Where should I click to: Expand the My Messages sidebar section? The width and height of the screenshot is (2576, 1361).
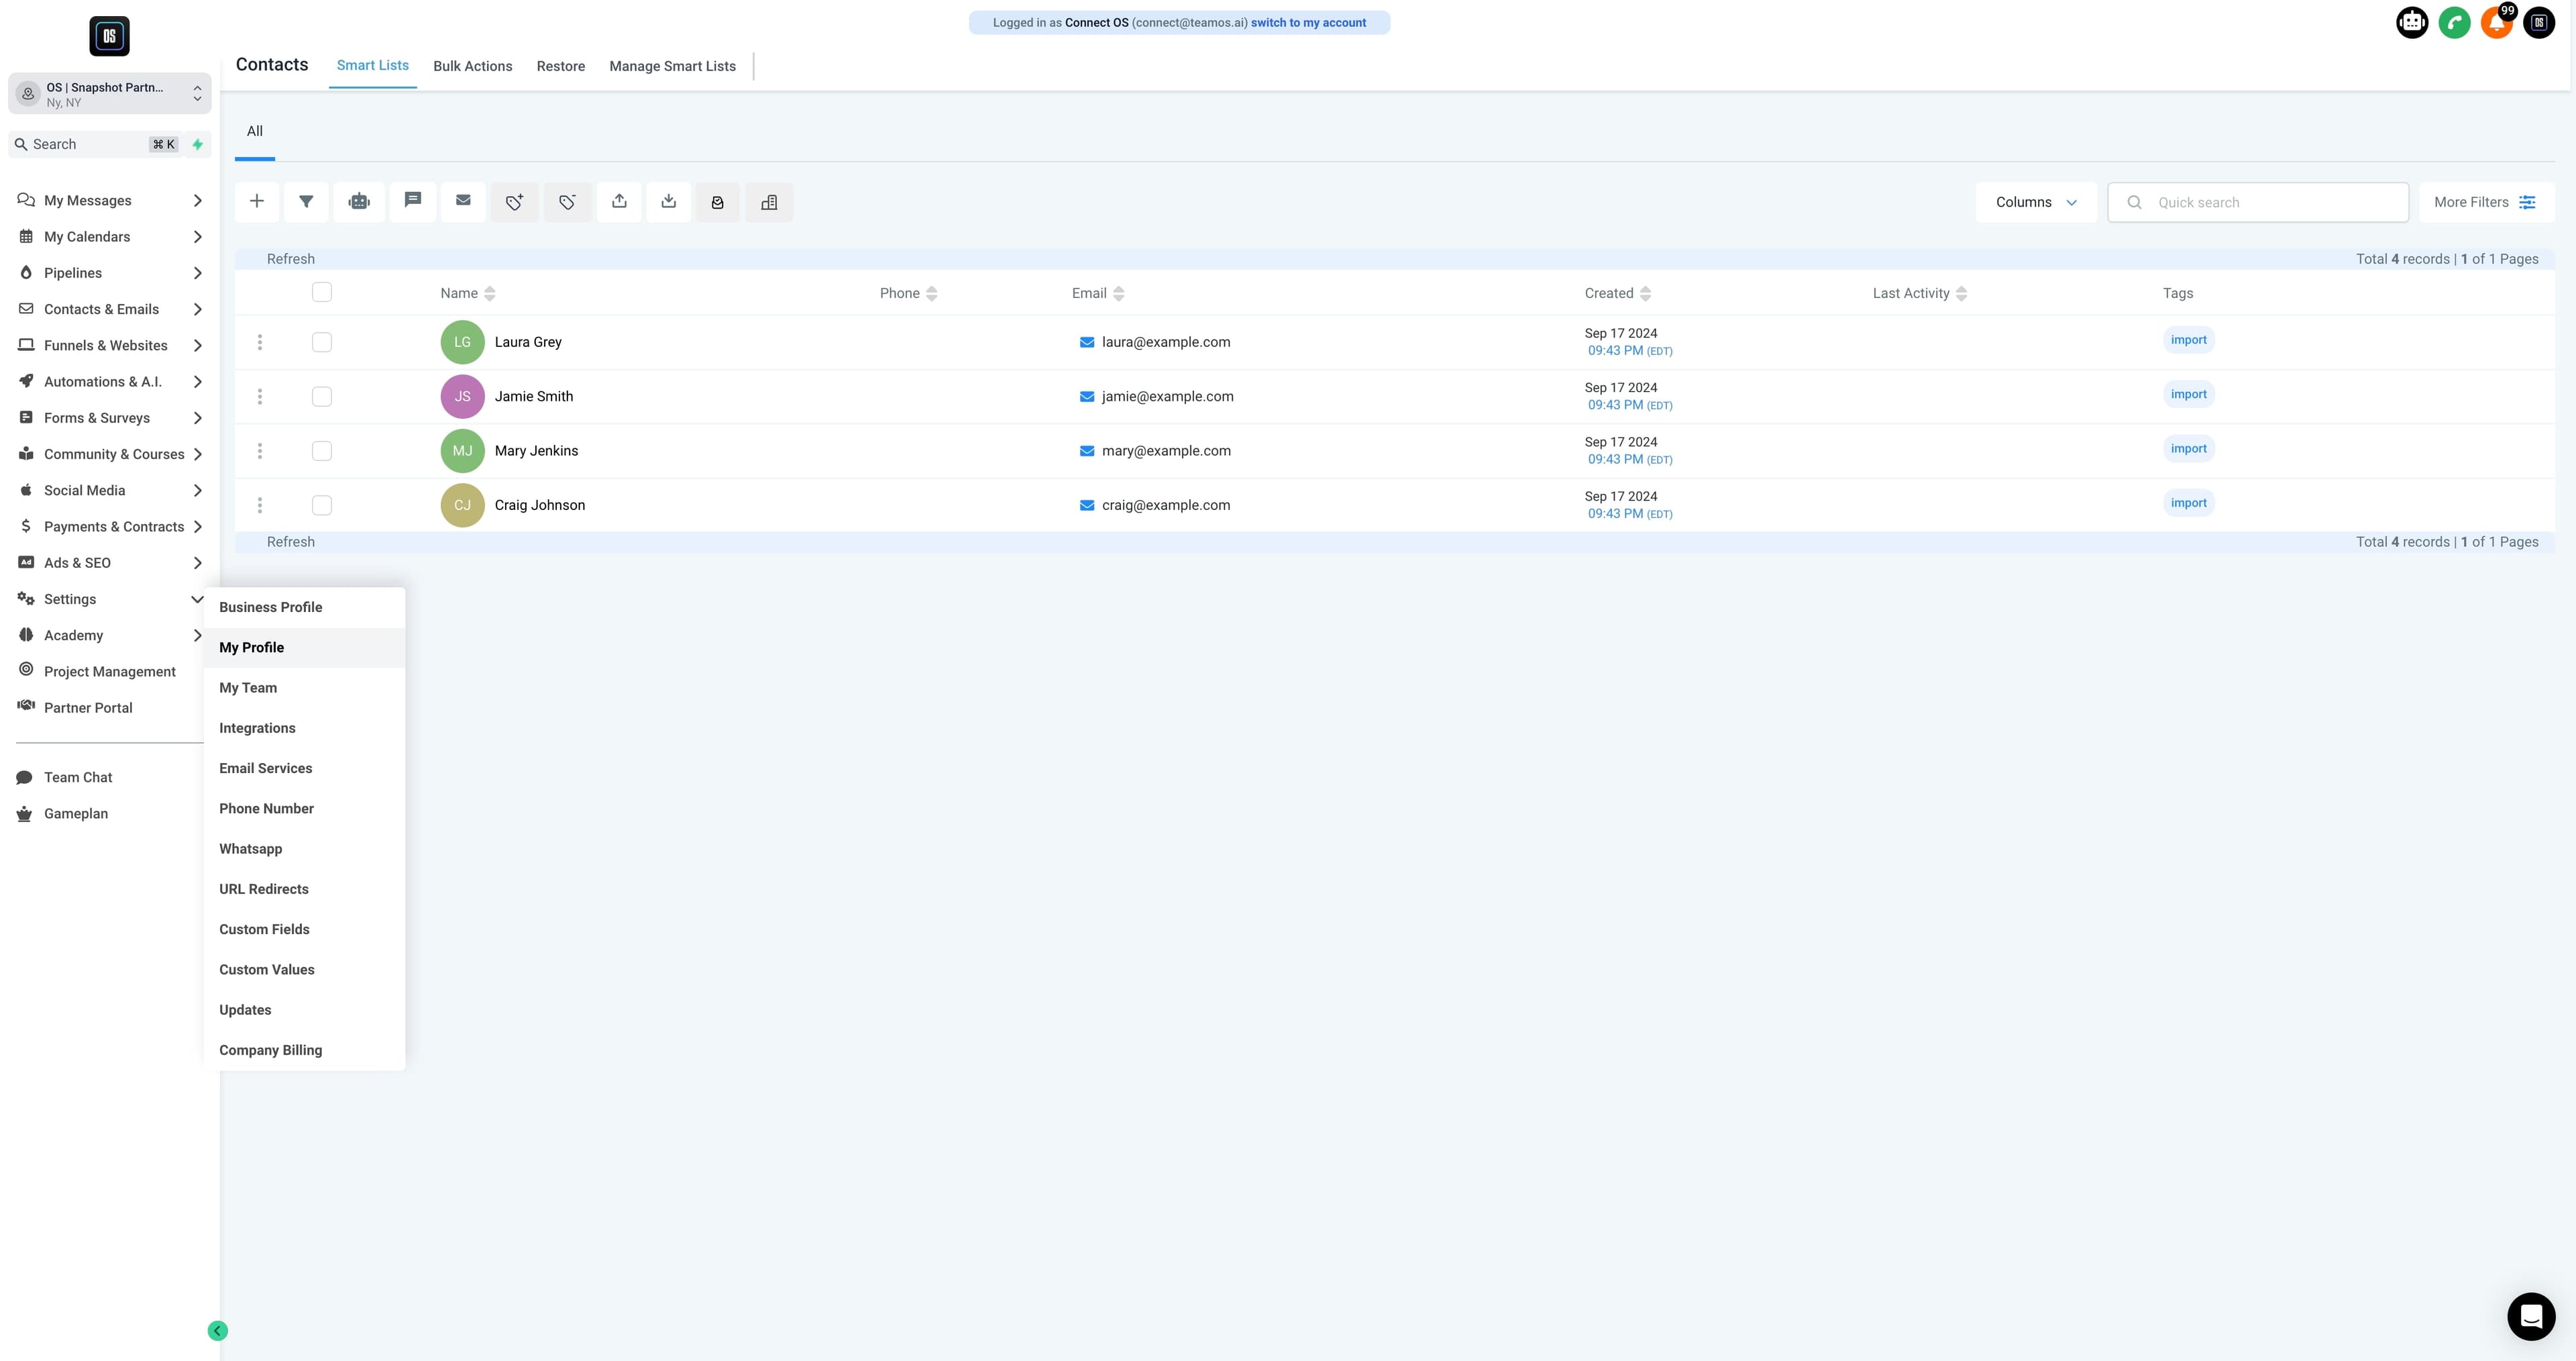pyautogui.click(x=110, y=200)
